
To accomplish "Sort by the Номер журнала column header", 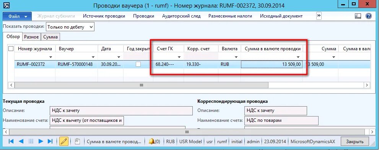I will tap(35, 49).
